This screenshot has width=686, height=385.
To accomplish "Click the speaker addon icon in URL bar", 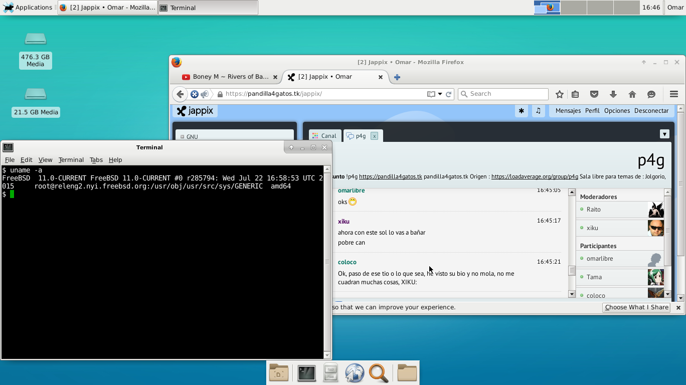I will [205, 94].
